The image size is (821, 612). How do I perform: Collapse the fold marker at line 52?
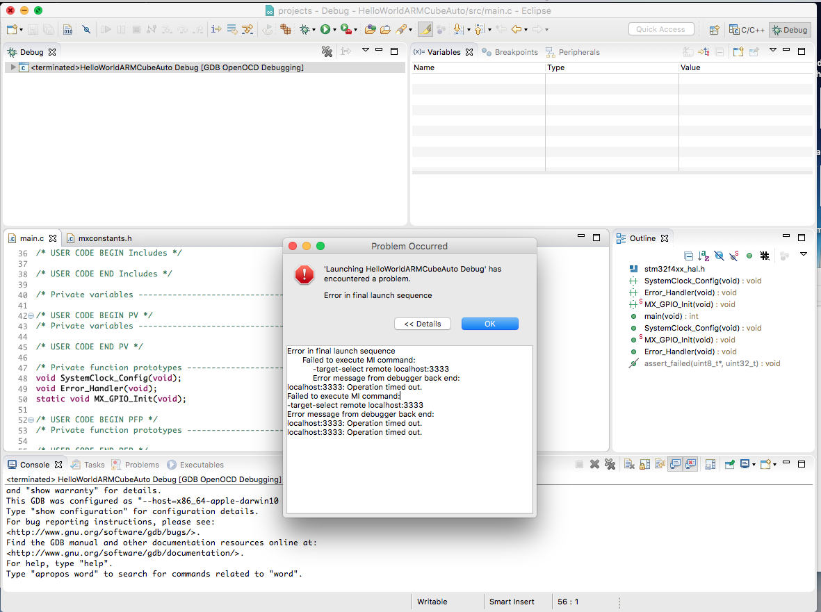point(31,420)
